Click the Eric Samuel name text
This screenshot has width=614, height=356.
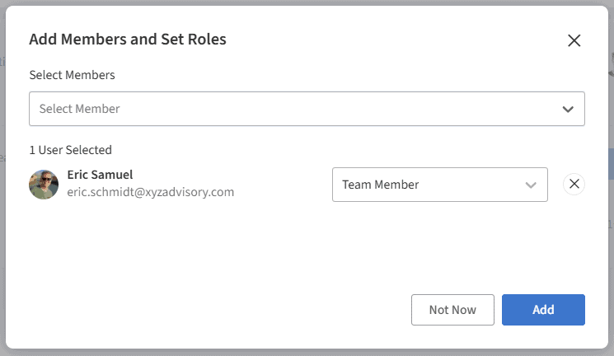click(x=100, y=175)
